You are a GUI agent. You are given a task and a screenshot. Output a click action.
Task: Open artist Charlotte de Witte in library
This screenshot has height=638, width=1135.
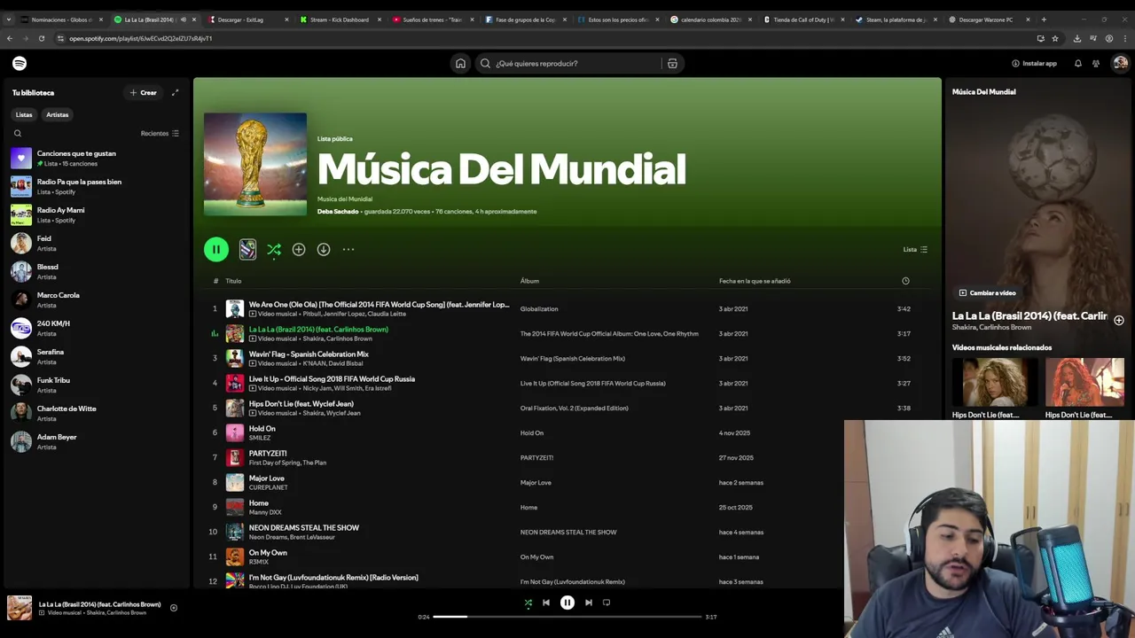point(98,413)
